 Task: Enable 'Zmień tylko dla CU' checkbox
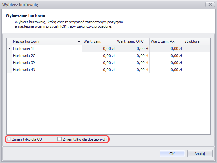9,139
